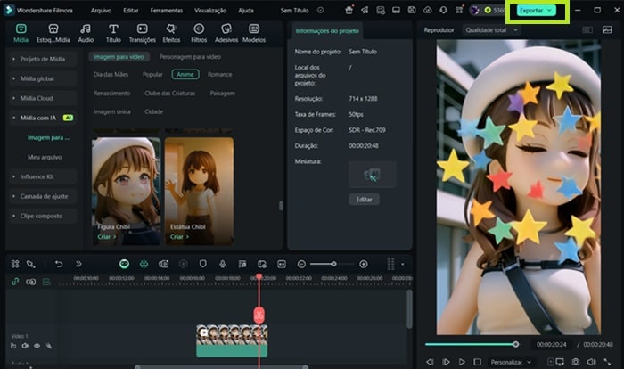Viewport: 624px width, 369px height.
Task: Click the undo arrow in timeline toolbar
Action: pyautogui.click(x=59, y=264)
